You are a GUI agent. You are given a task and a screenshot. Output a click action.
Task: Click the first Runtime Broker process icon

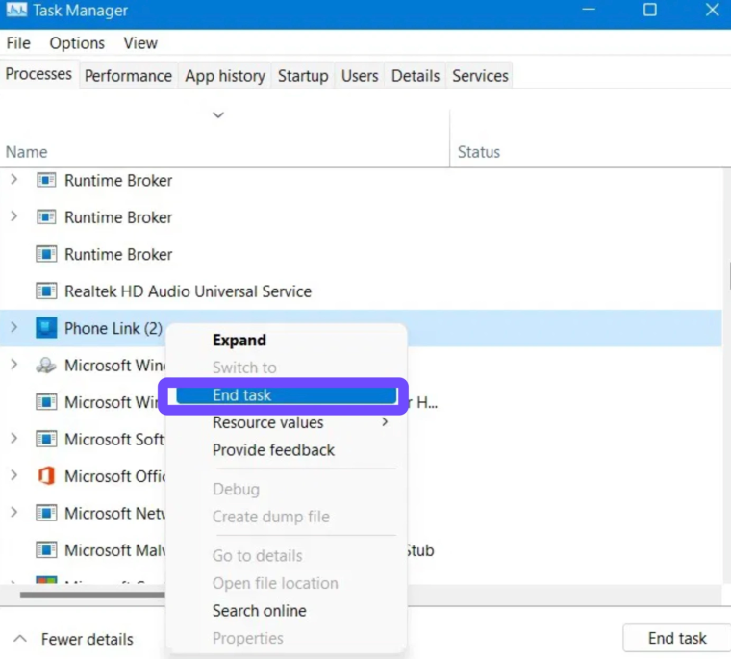pos(46,180)
